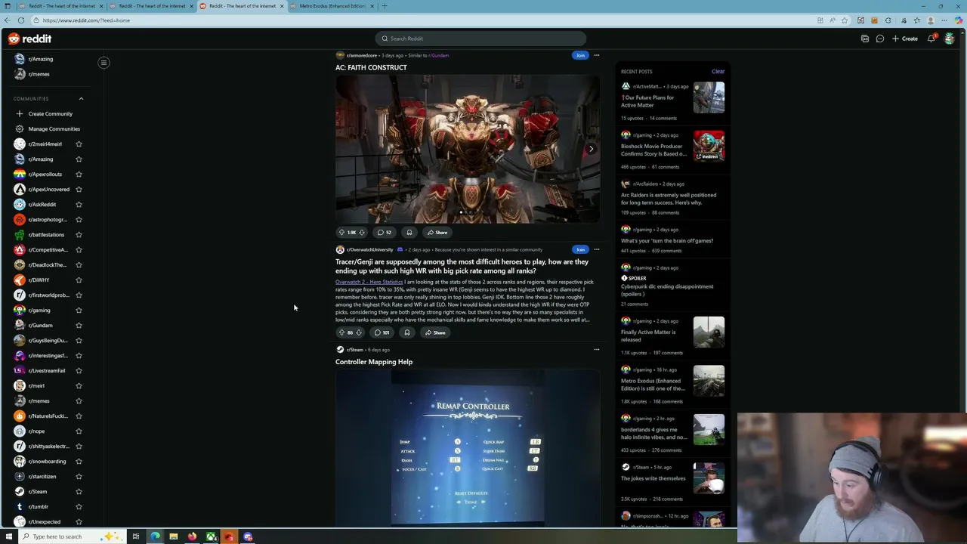Open the 101 comments on Overwatch post
The image size is (967, 544).
[x=382, y=332]
